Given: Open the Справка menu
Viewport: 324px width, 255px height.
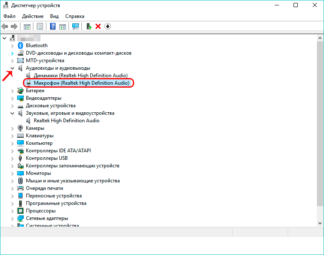Looking at the screenshot, I should coord(75,16).
